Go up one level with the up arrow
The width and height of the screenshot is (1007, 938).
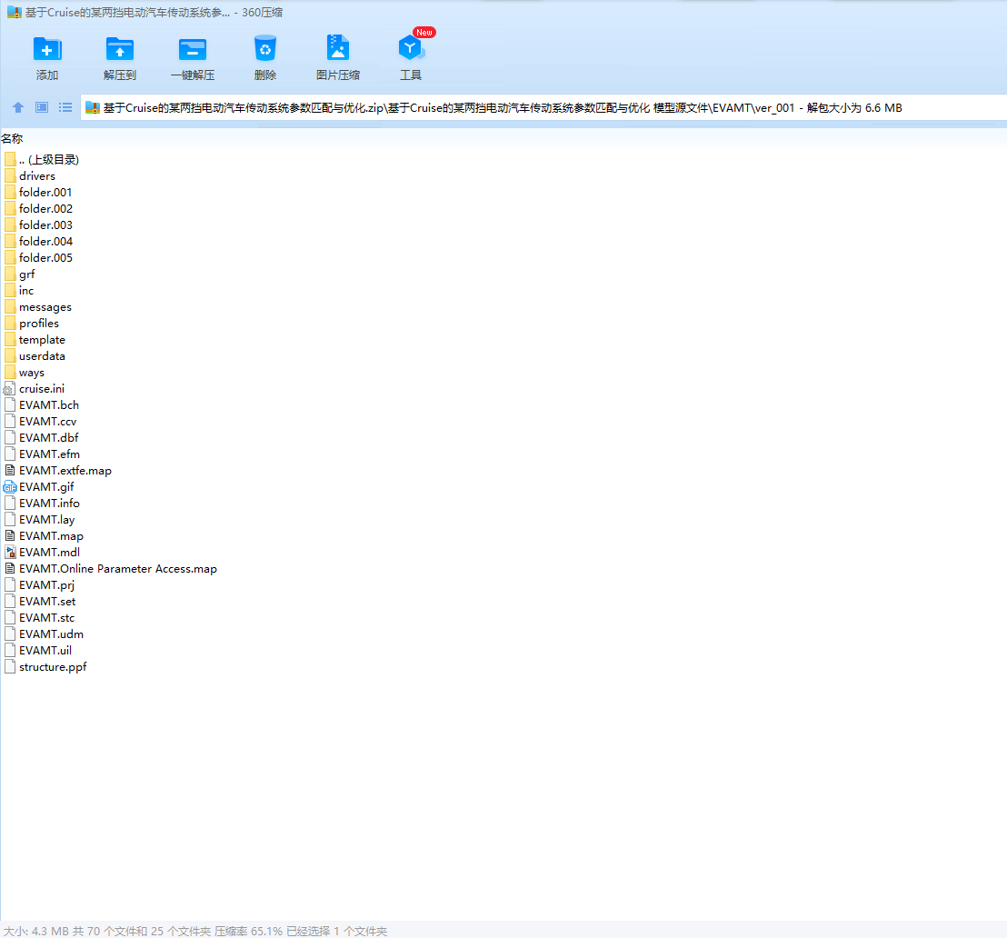(x=18, y=107)
